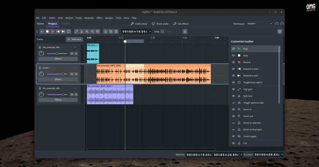Open the Analyze menu
This screenshot has height=167, width=319.
[109, 18]
